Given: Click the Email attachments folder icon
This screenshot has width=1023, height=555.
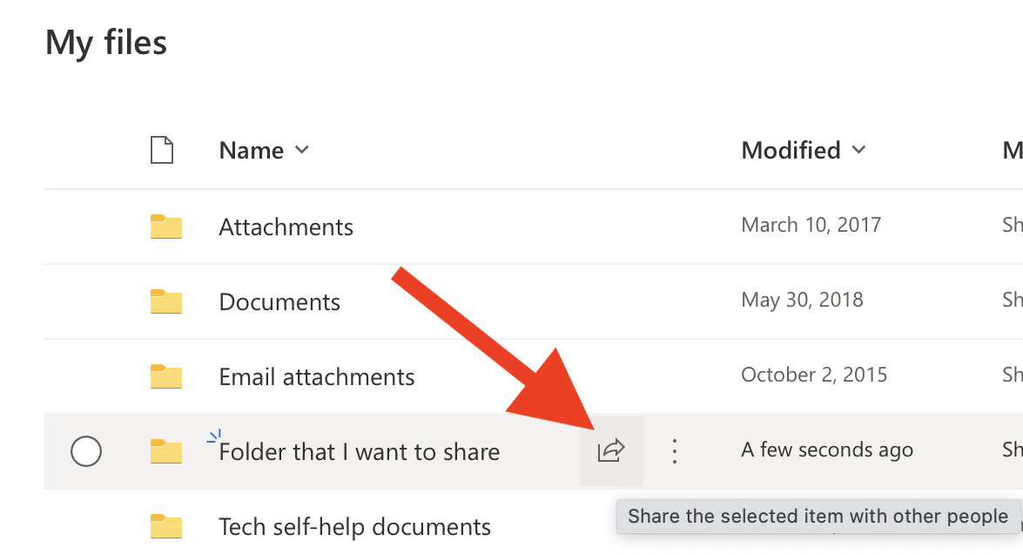Looking at the screenshot, I should pyautogui.click(x=165, y=376).
